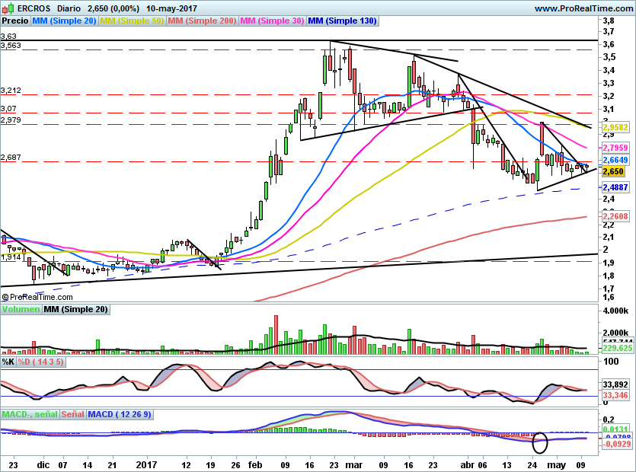Click the pink 2,7959 price tag
This screenshot has width=636, height=472.
(x=614, y=147)
